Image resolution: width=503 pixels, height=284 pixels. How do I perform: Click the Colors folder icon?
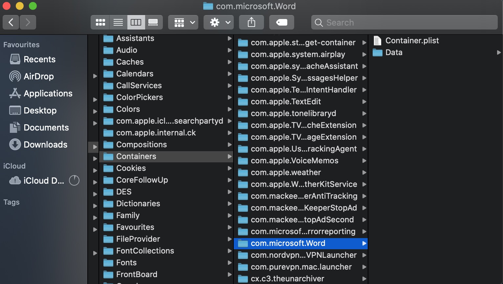(x=108, y=109)
